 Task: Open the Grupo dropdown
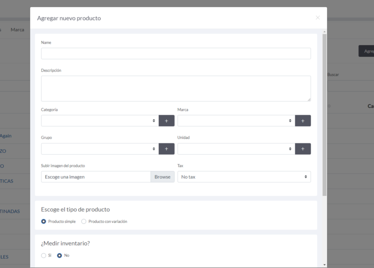coord(99,149)
